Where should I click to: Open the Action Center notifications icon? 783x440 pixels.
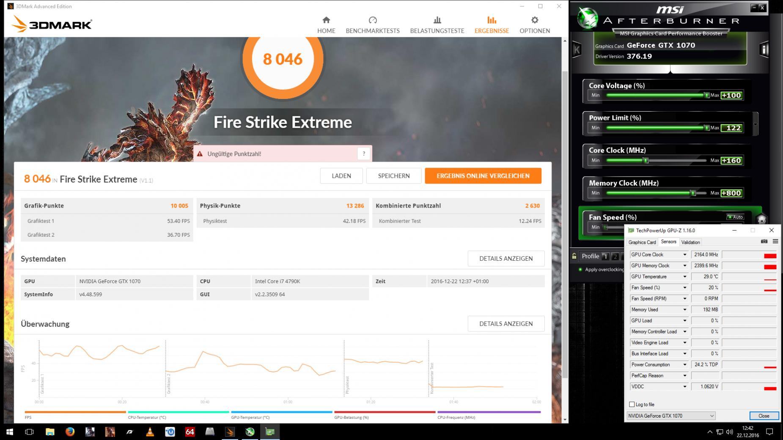click(769, 432)
